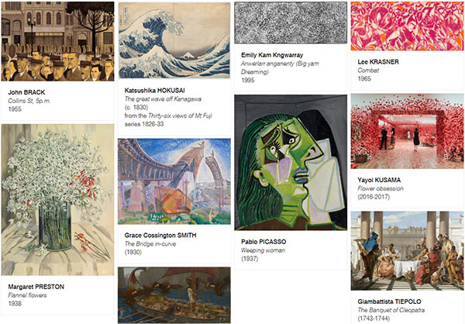
Task: Click the Lee KRASNER artist name
Action: tap(378, 62)
